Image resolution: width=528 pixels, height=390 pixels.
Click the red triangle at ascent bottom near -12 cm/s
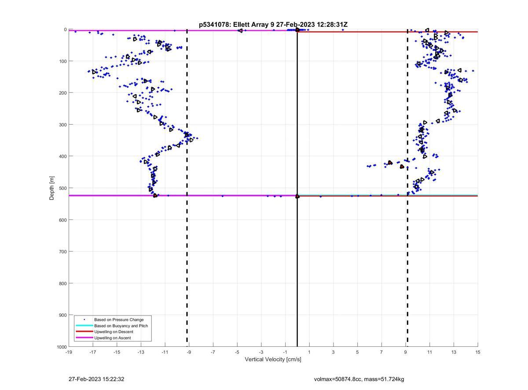pos(155,195)
